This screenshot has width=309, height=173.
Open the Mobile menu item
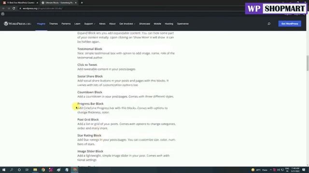click(157, 24)
